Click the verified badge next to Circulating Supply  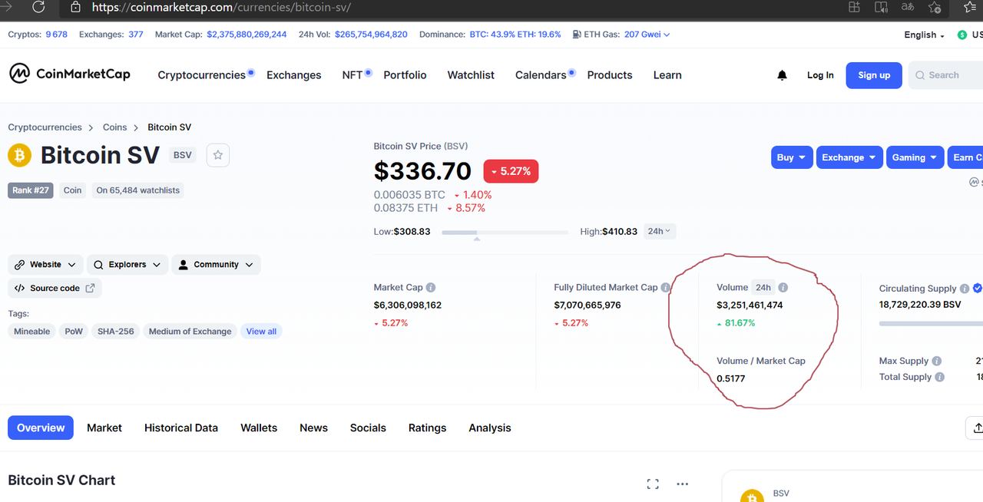tap(978, 289)
